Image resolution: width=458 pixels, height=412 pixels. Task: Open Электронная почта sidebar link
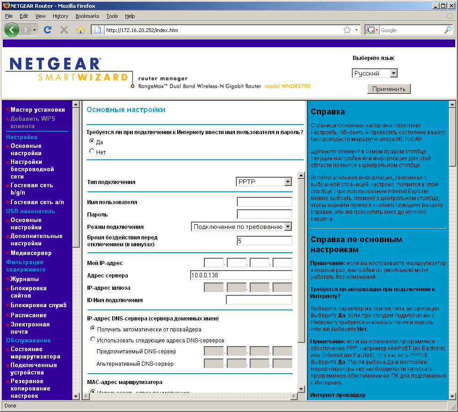(x=30, y=328)
